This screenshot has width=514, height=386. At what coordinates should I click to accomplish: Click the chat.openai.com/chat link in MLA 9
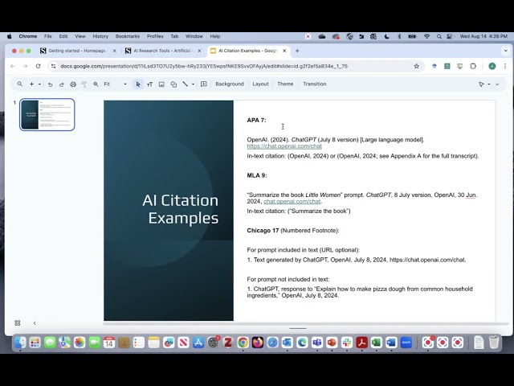[292, 202]
